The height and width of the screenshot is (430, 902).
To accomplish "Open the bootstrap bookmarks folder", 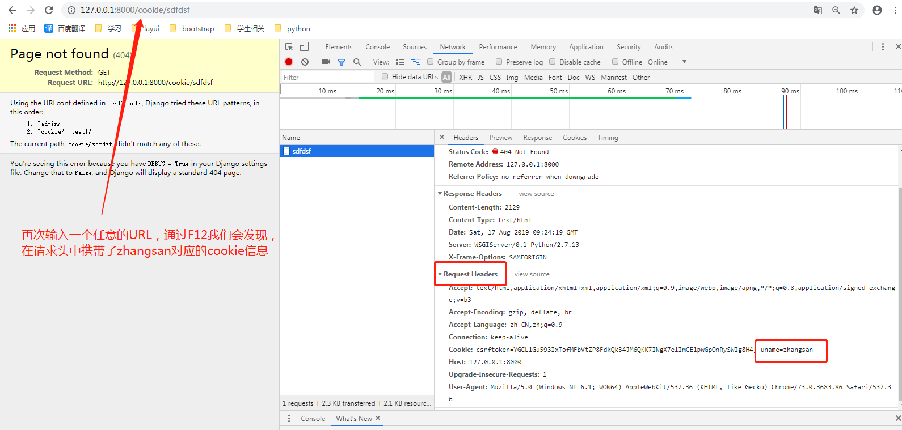I will tap(192, 28).
